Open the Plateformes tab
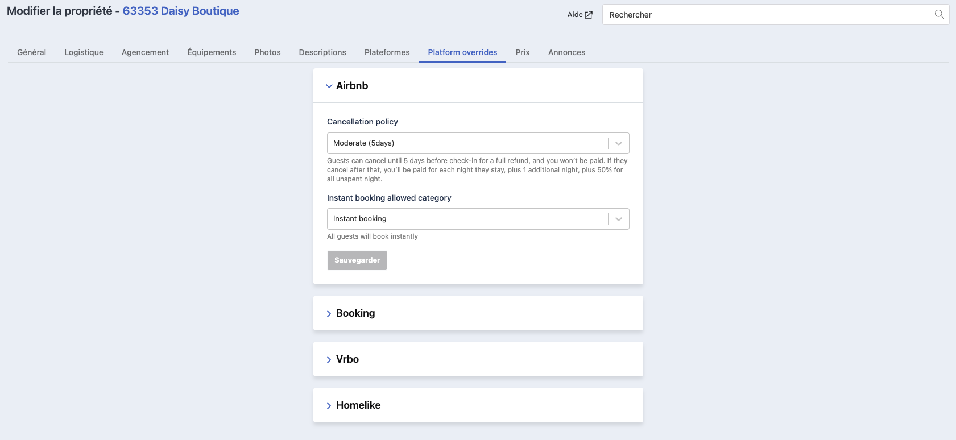Viewport: 956px width, 440px height. 387,52
